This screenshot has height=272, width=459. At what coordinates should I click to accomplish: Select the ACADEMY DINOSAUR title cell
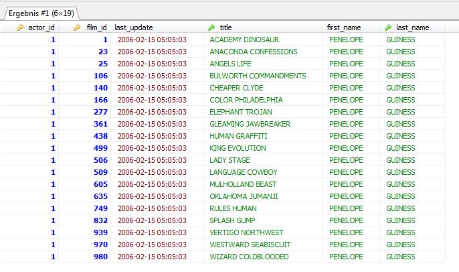pos(244,40)
